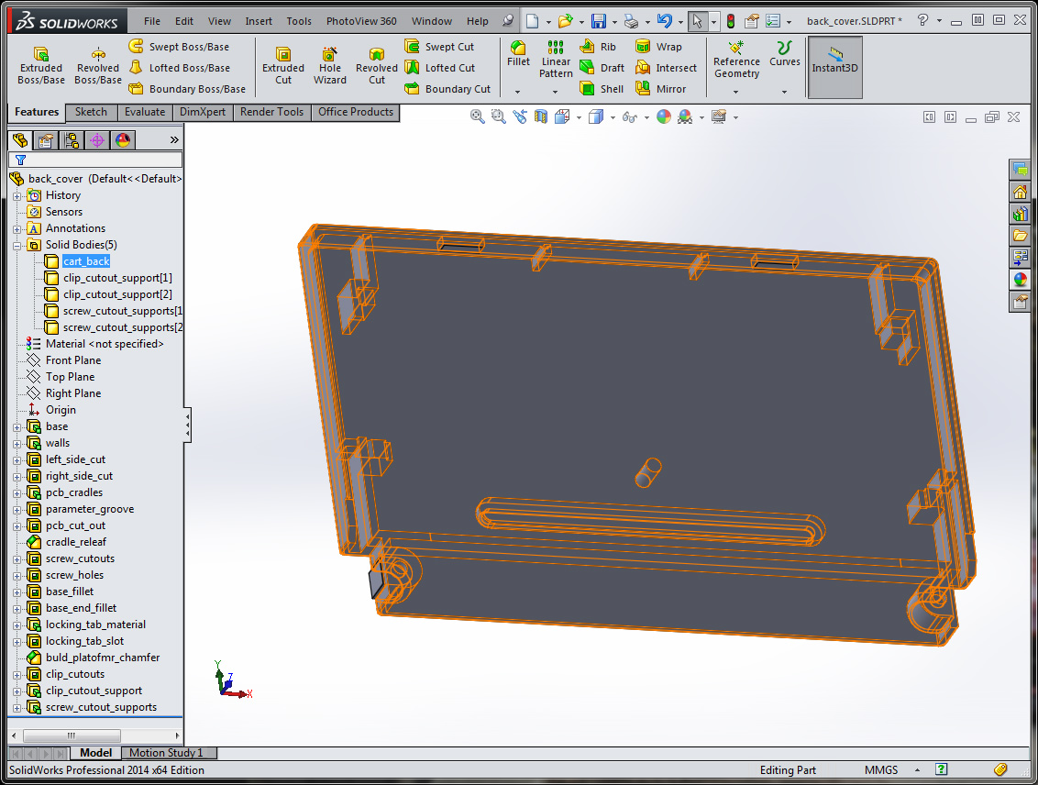1038x785 pixels.
Task: Click the Help question mark in status bar
Action: point(941,769)
